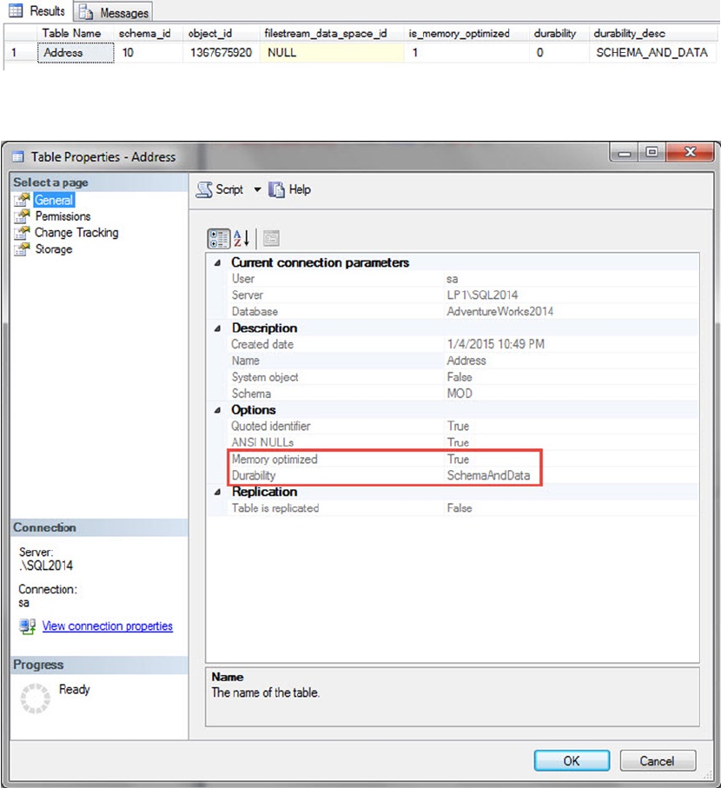Click the Property Pages icon

coord(271,239)
